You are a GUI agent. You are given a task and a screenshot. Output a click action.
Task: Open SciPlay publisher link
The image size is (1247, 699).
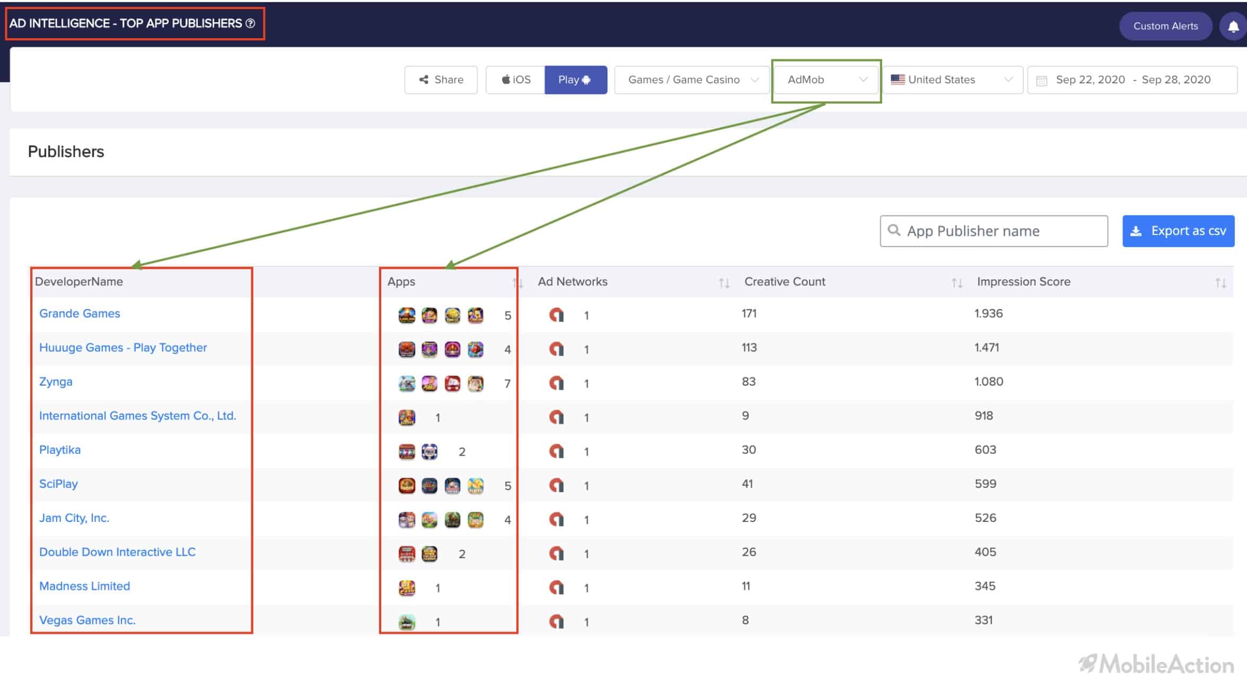[58, 484]
